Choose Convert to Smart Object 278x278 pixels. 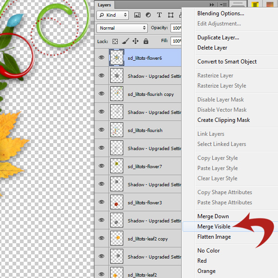pyautogui.click(x=227, y=62)
